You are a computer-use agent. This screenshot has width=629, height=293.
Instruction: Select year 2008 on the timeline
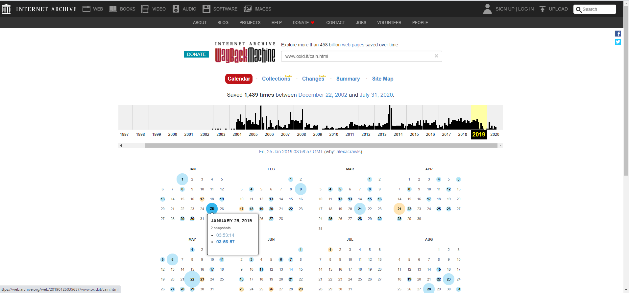click(301, 134)
